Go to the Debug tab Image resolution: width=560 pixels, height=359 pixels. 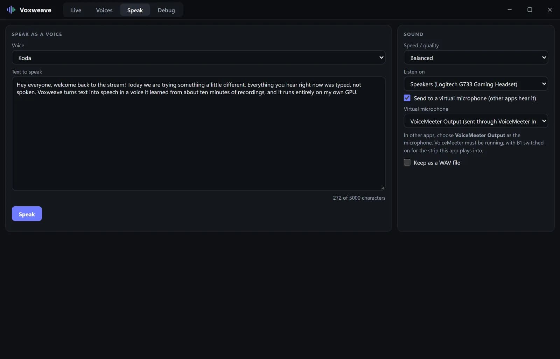[x=166, y=10]
